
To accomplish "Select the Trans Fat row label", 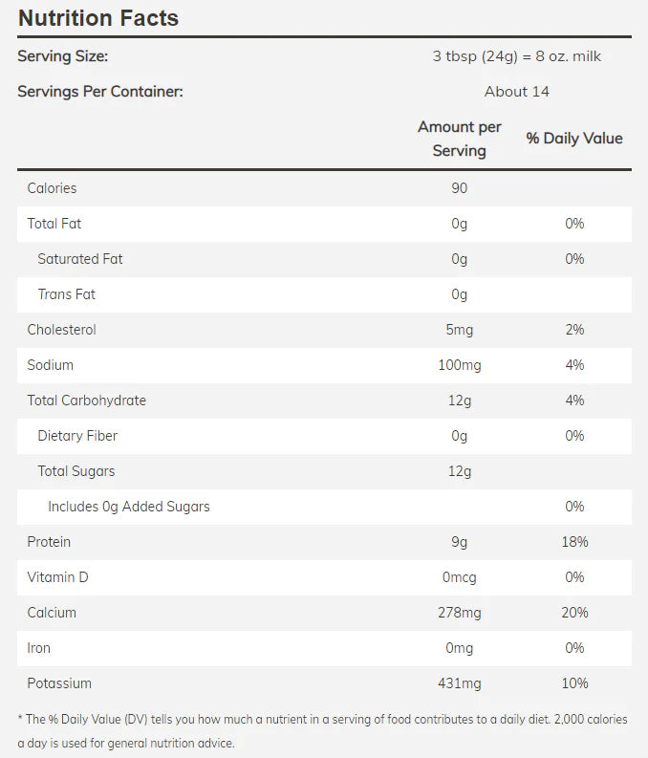I will pos(67,294).
